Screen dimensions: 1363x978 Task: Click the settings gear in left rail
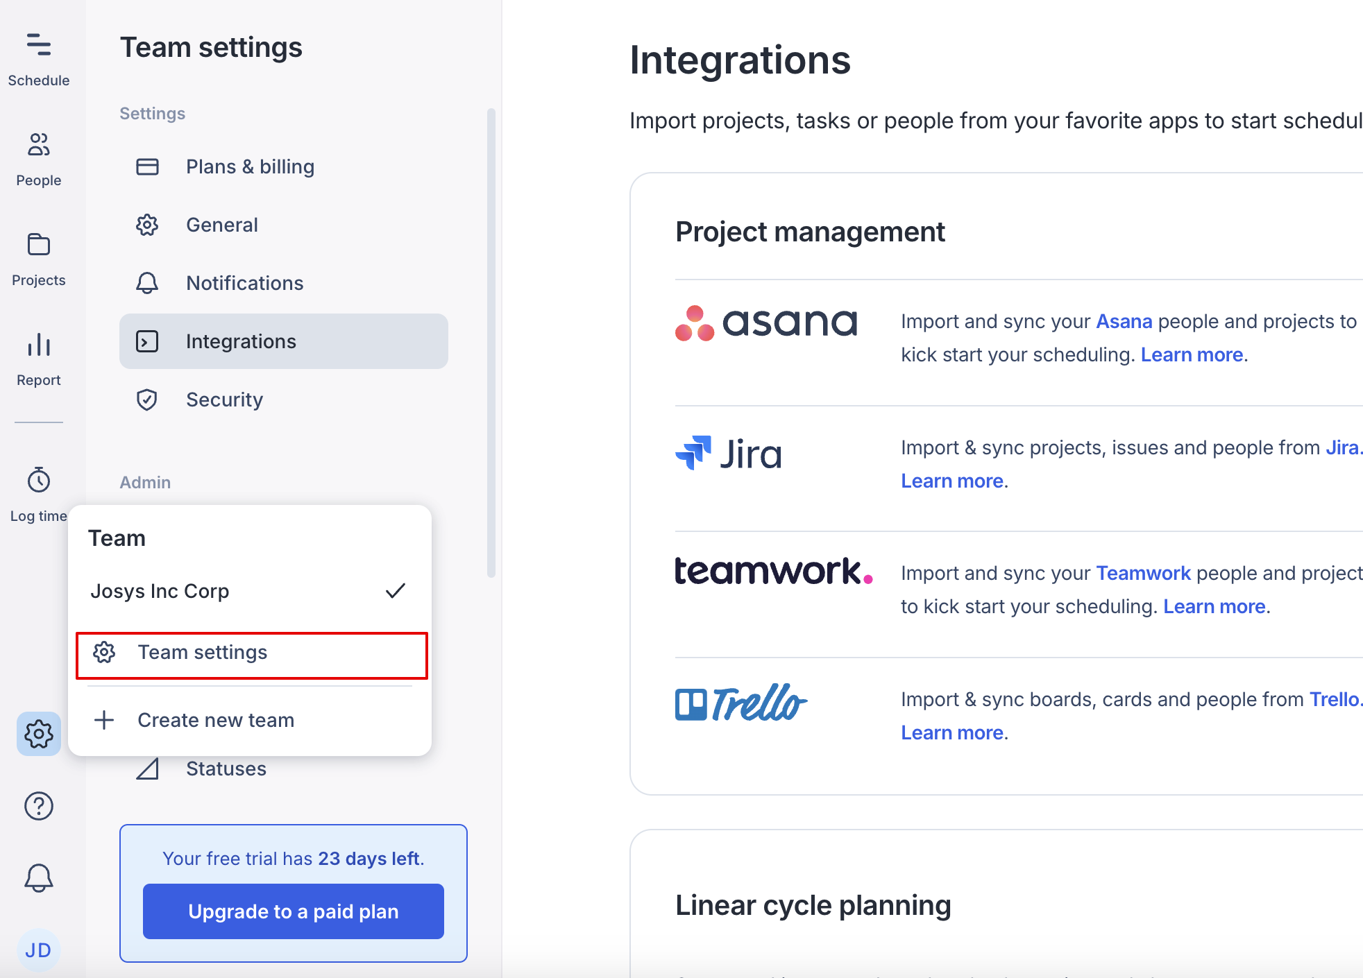pos(39,734)
